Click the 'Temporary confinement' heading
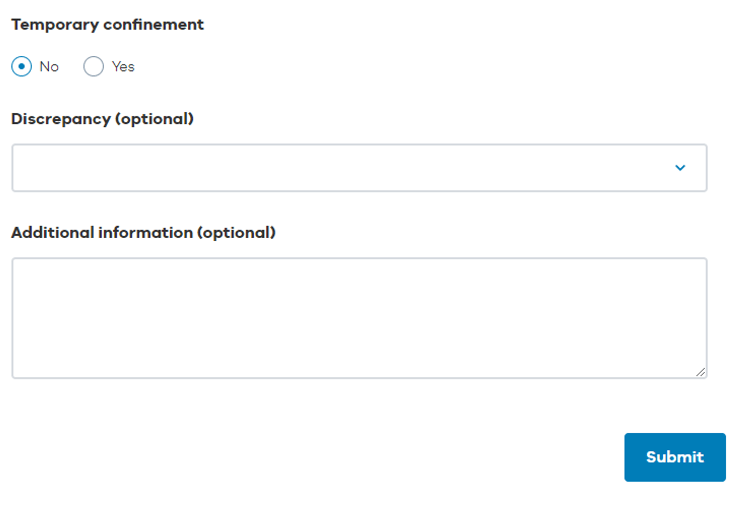This screenshot has width=745, height=510. (x=108, y=25)
